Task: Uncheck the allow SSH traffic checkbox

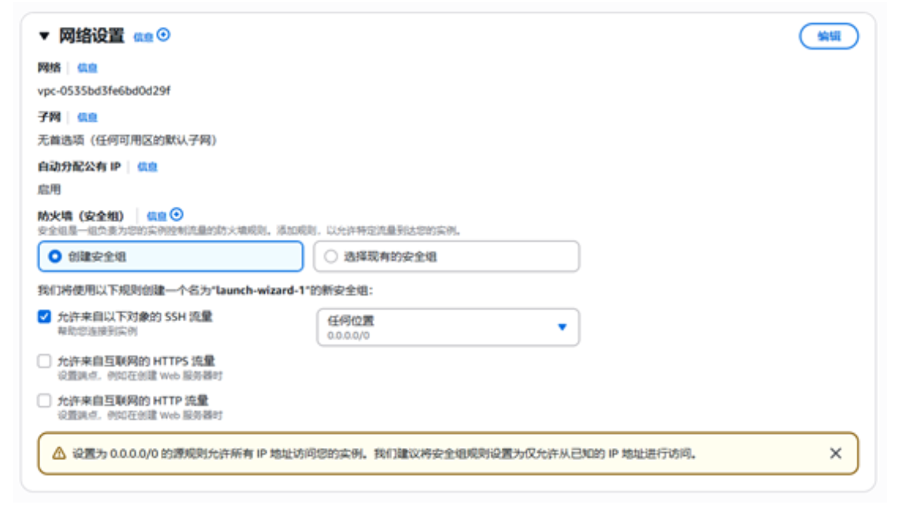Action: 44,316
